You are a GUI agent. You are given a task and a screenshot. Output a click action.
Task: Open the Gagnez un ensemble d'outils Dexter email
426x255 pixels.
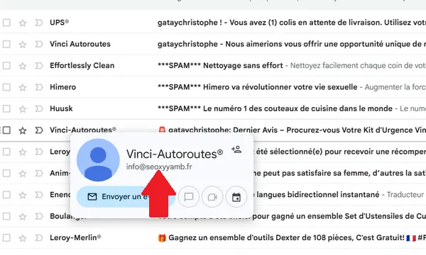click(292, 238)
